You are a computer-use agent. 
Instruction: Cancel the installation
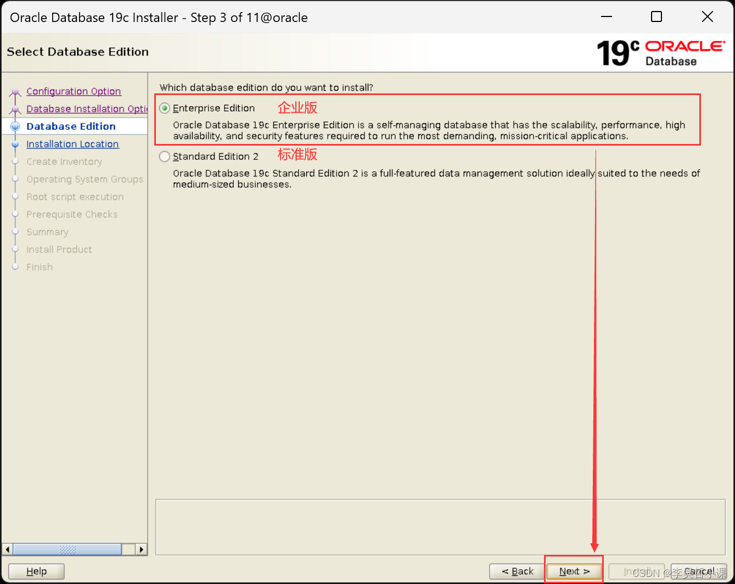(x=699, y=571)
